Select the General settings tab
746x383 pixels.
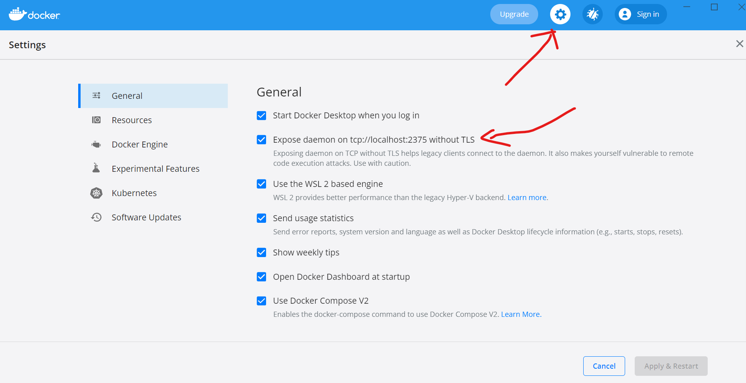[153, 96]
